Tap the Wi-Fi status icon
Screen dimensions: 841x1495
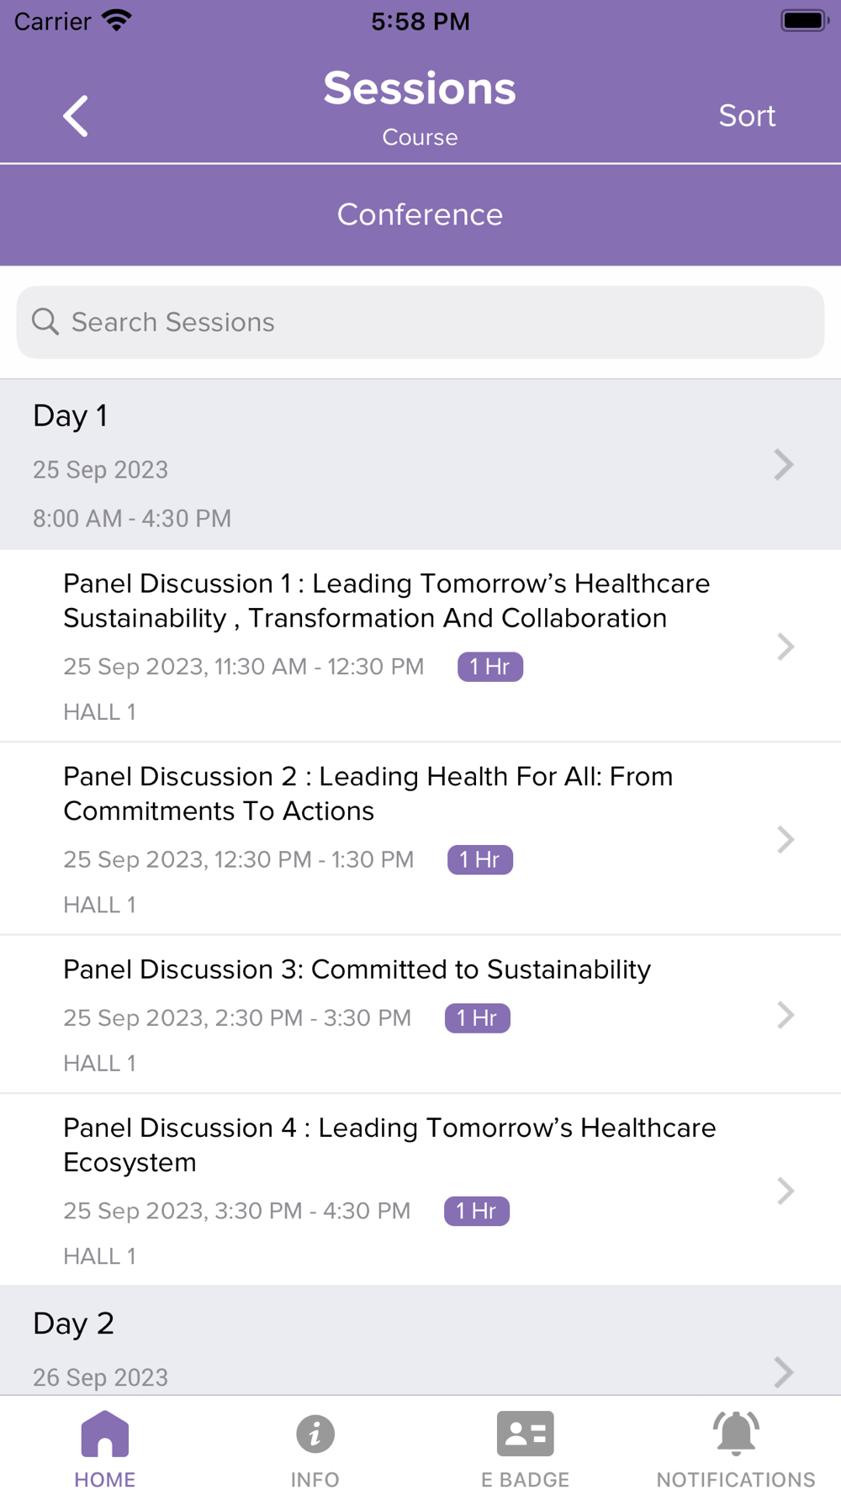117,21
